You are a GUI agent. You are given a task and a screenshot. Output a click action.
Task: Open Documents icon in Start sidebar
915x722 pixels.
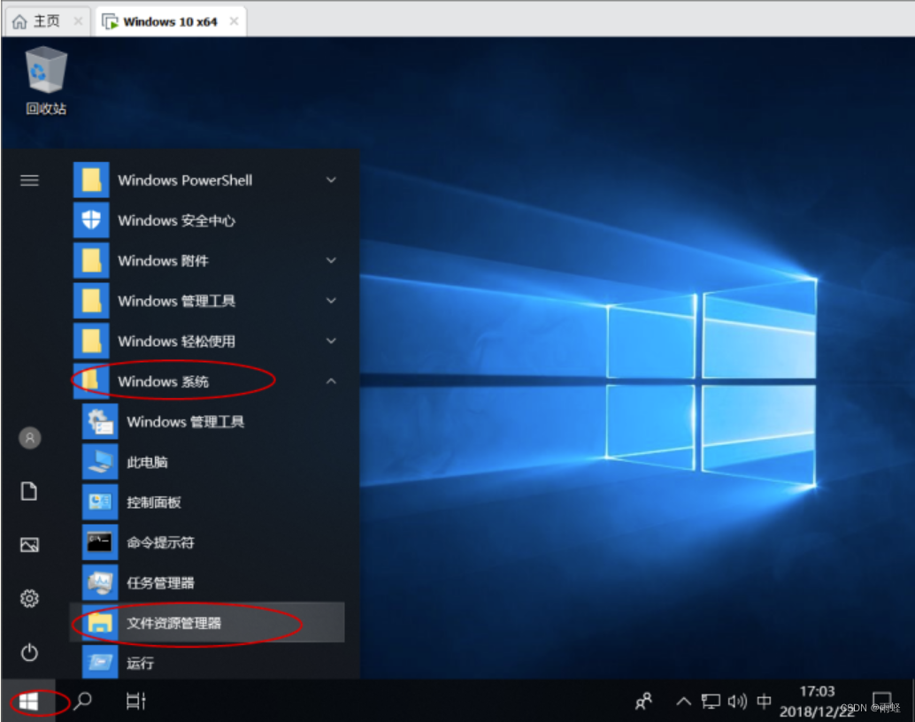[29, 491]
